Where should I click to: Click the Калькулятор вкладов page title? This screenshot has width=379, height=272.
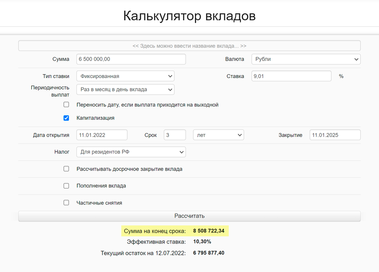189,15
